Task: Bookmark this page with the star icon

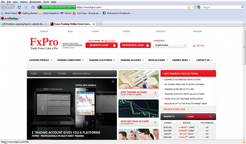Action: pyautogui.click(x=189, y=7)
